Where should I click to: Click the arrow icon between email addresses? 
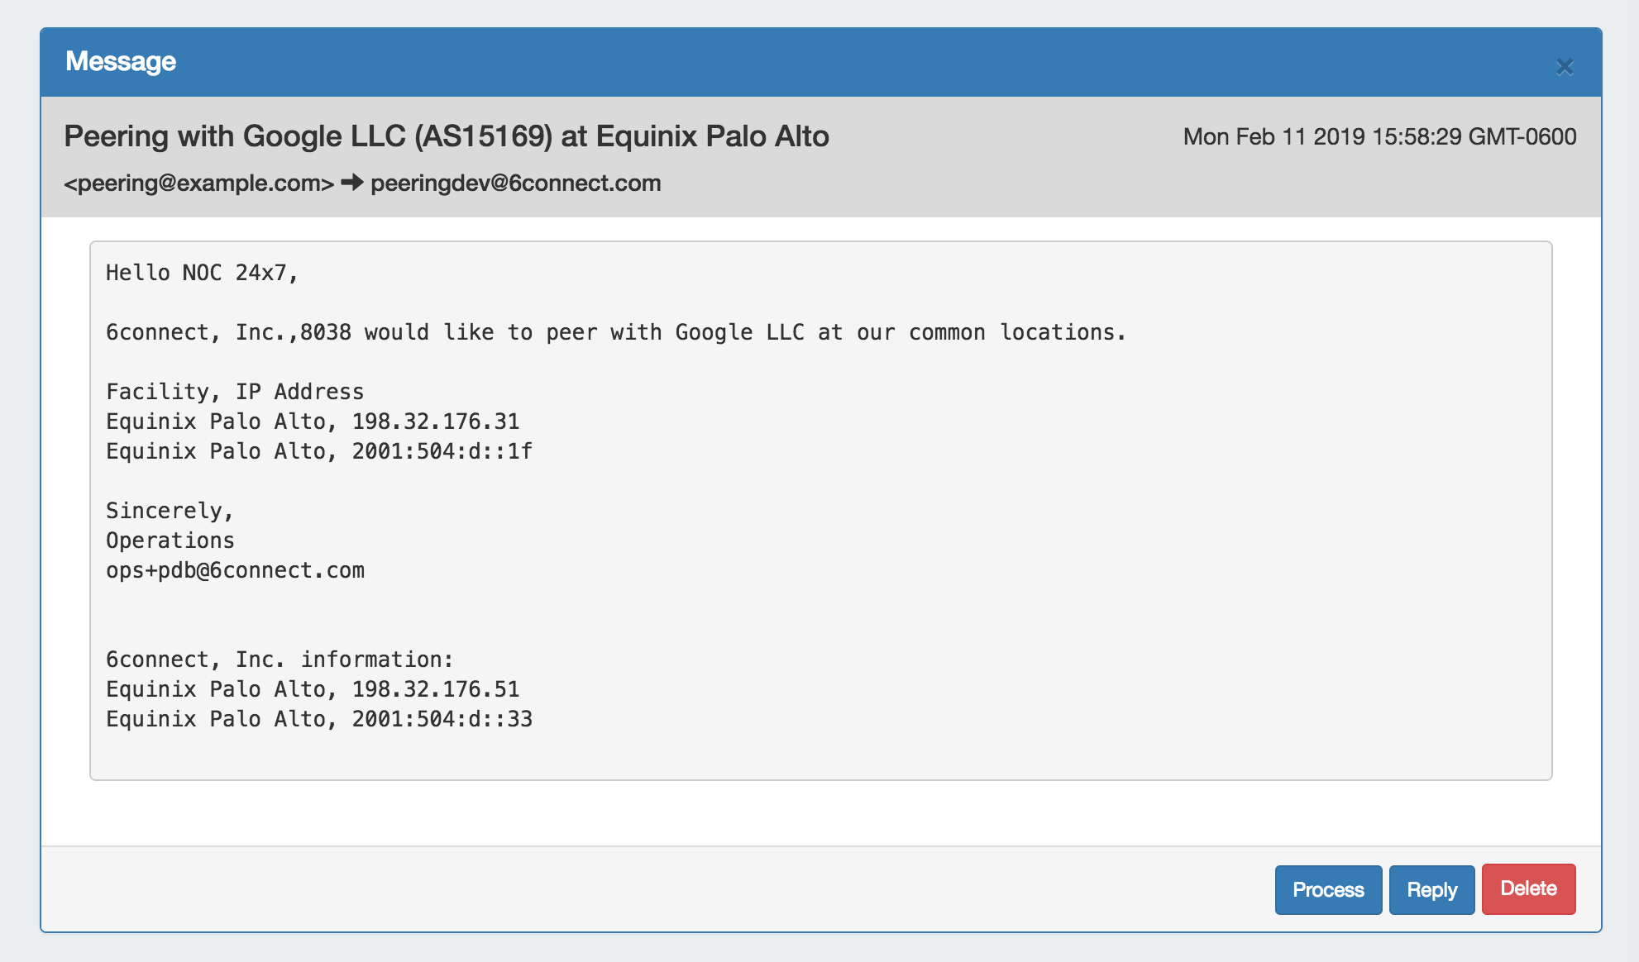pos(352,183)
